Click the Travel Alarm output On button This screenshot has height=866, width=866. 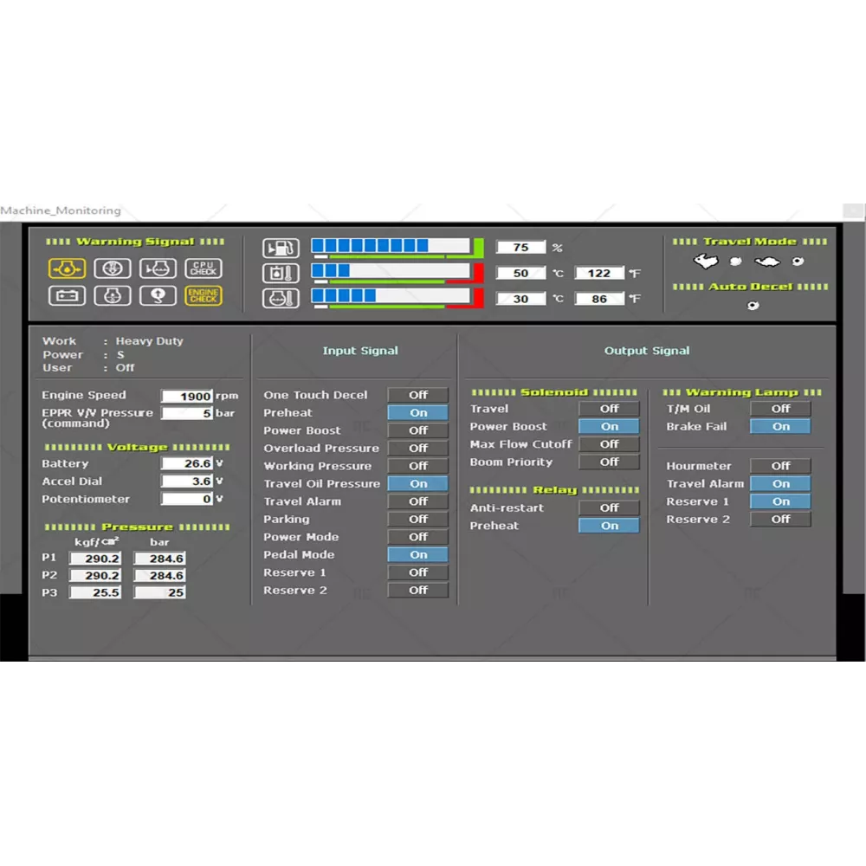point(780,484)
